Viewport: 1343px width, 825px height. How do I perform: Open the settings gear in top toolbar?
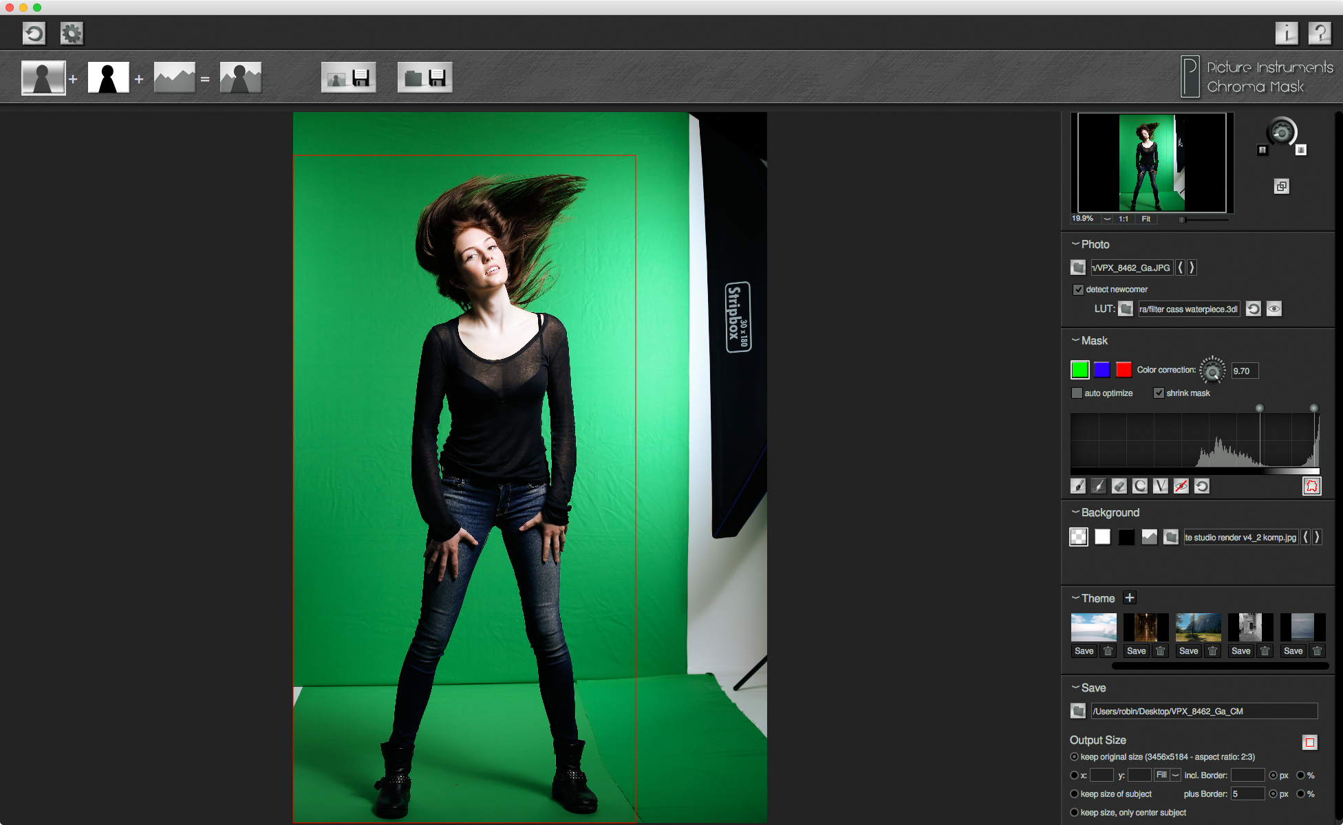pos(72,33)
